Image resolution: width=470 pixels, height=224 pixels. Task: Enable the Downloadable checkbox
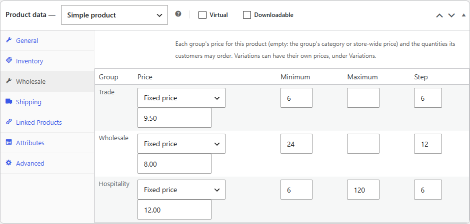[x=246, y=15]
